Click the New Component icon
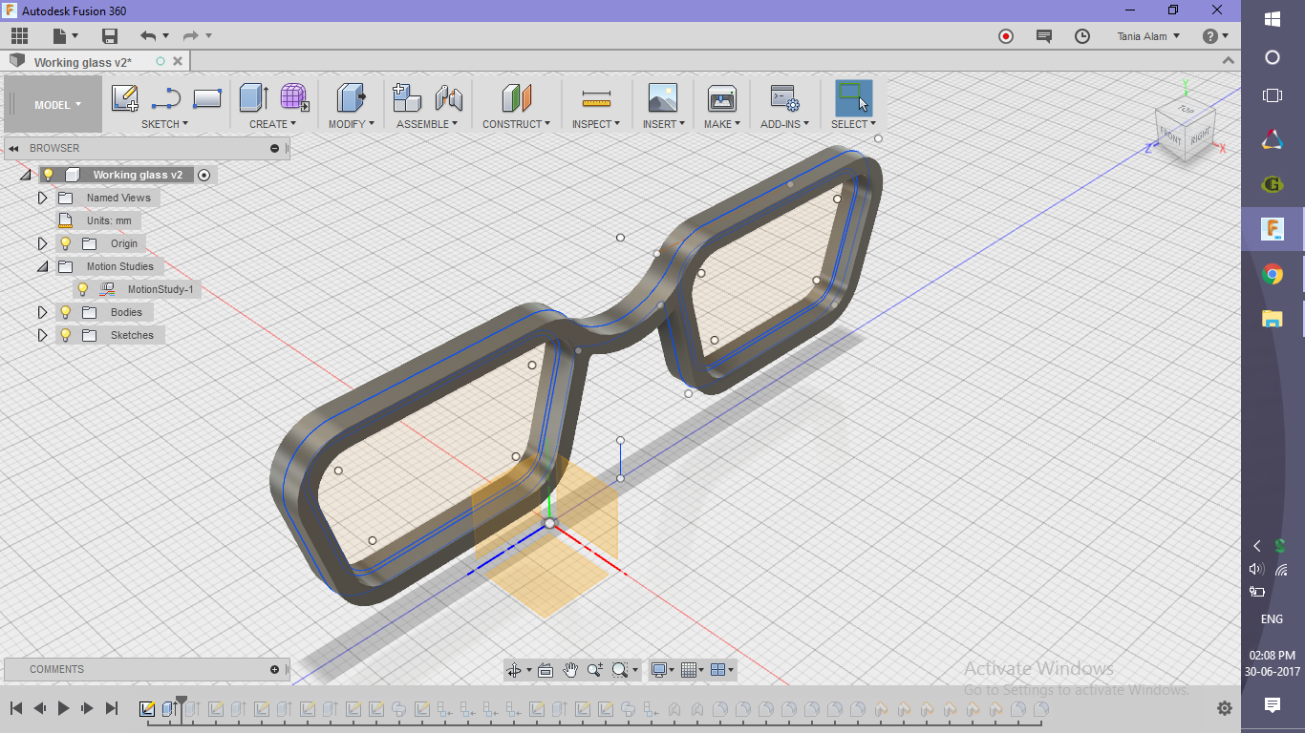Screen dimensions: 1305x733 coord(407,97)
